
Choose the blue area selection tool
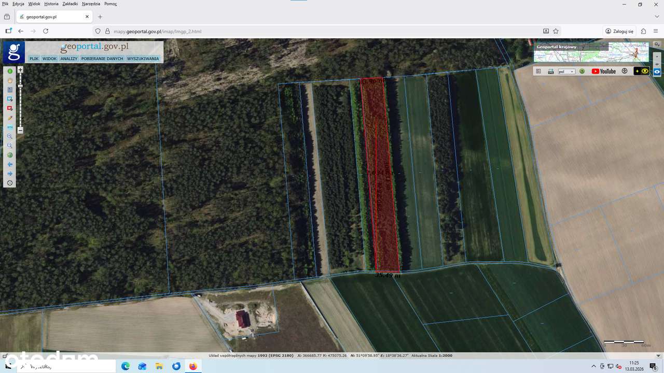pos(10,99)
